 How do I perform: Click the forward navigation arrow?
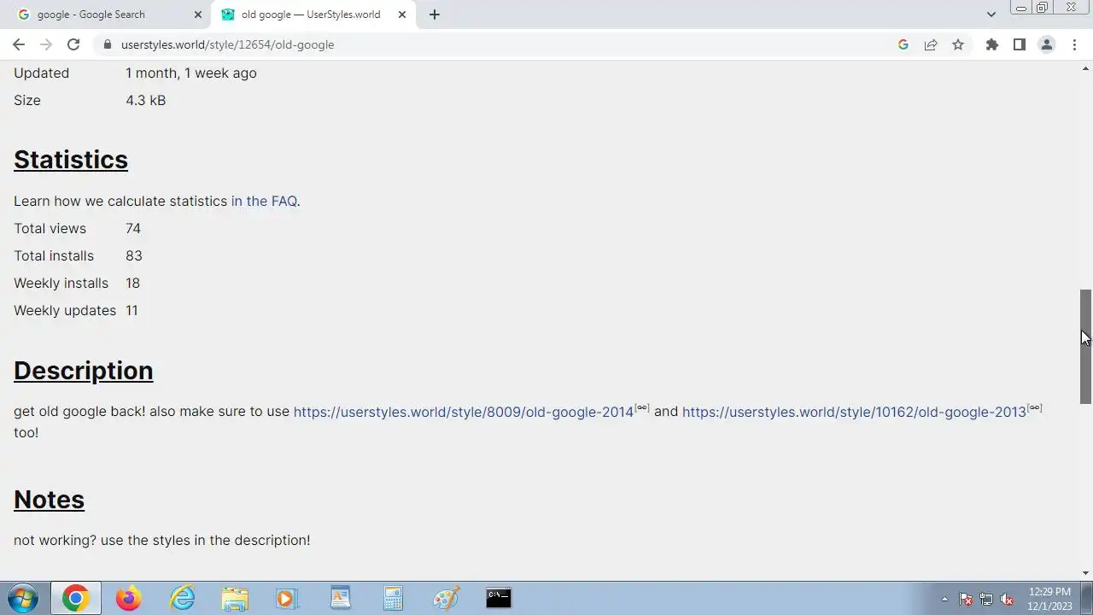coord(46,44)
